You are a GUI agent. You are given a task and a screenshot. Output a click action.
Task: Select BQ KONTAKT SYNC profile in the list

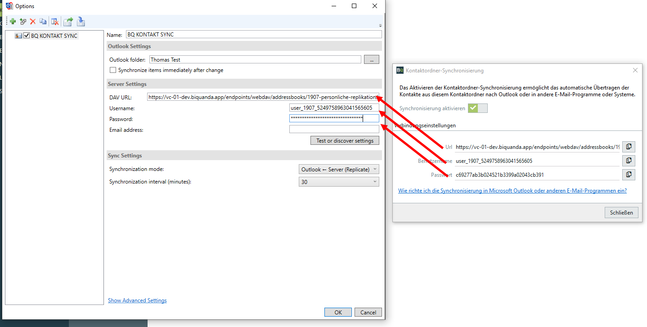point(54,36)
